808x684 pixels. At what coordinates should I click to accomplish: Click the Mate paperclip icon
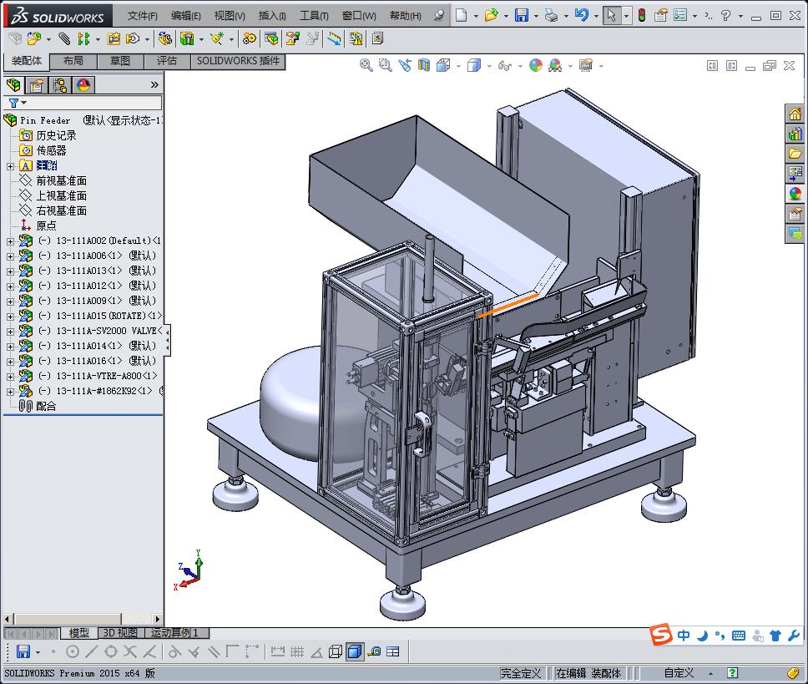[x=64, y=38]
